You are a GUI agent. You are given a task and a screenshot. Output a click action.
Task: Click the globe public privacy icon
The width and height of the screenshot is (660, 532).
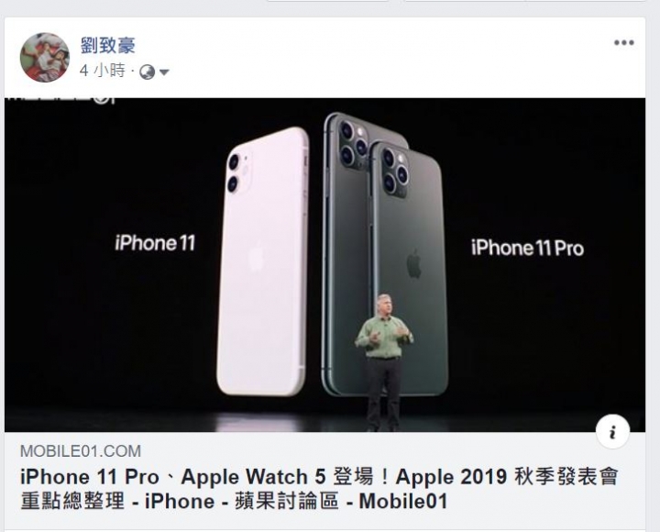[147, 72]
